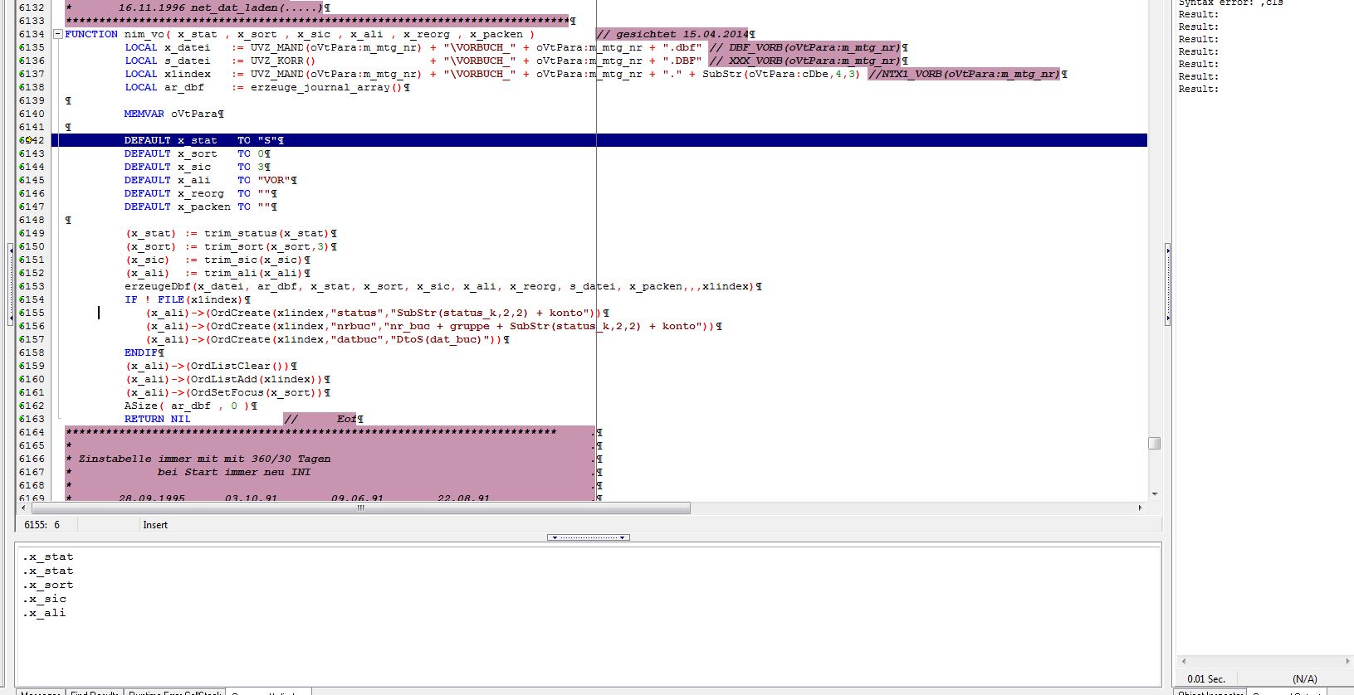Click the '6155: 6' cursor position indicator

[x=42, y=525]
